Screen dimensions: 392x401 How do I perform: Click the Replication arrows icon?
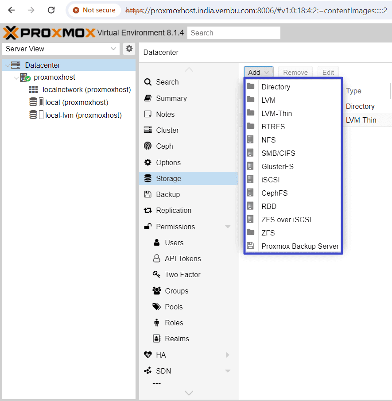coord(147,210)
